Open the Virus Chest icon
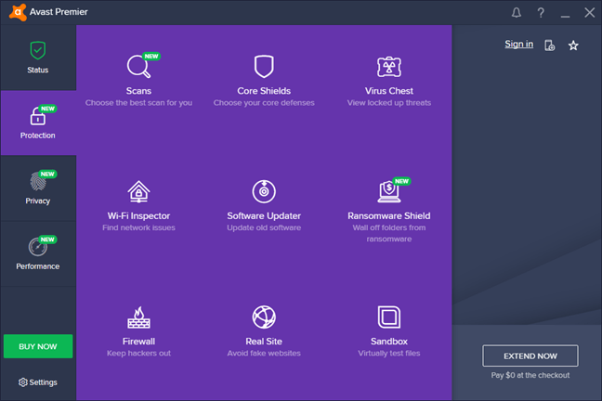This screenshot has height=401, width=602. pyautogui.click(x=388, y=67)
